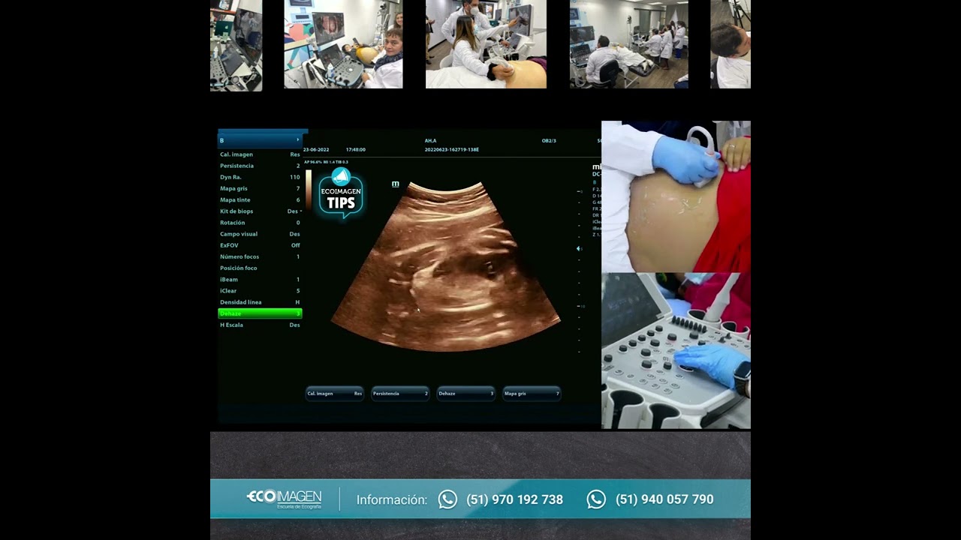This screenshot has height=540, width=961.
Task: Click the ultrasound fetal image
Action: click(x=446, y=266)
